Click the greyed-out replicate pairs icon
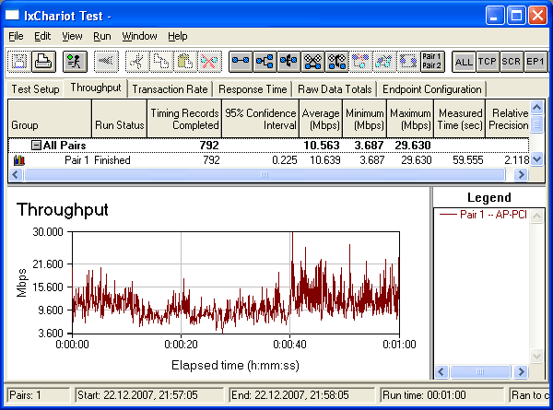The height and width of the screenshot is (410, 553). pos(360,62)
